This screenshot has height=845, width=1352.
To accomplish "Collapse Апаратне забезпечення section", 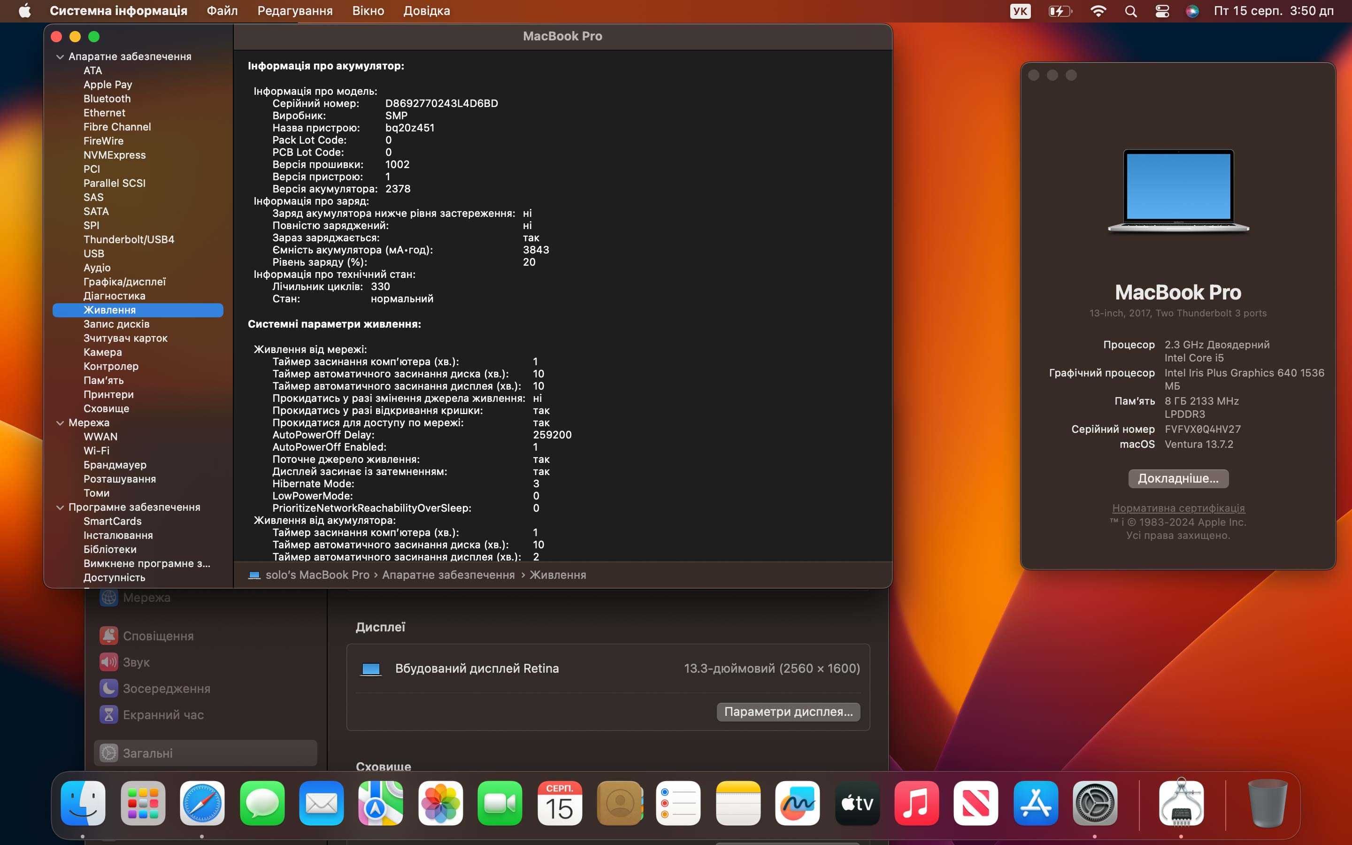I will (x=60, y=56).
